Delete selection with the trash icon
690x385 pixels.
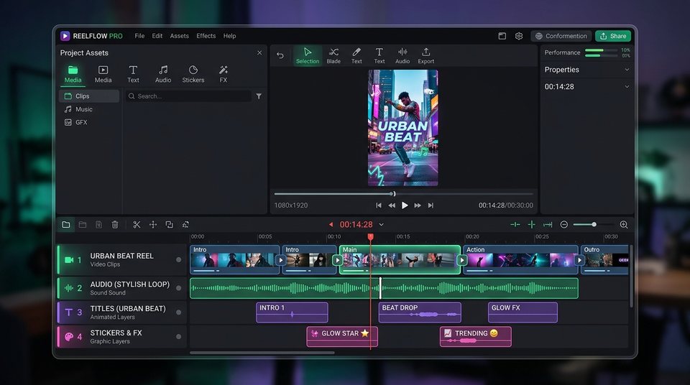[x=115, y=224]
